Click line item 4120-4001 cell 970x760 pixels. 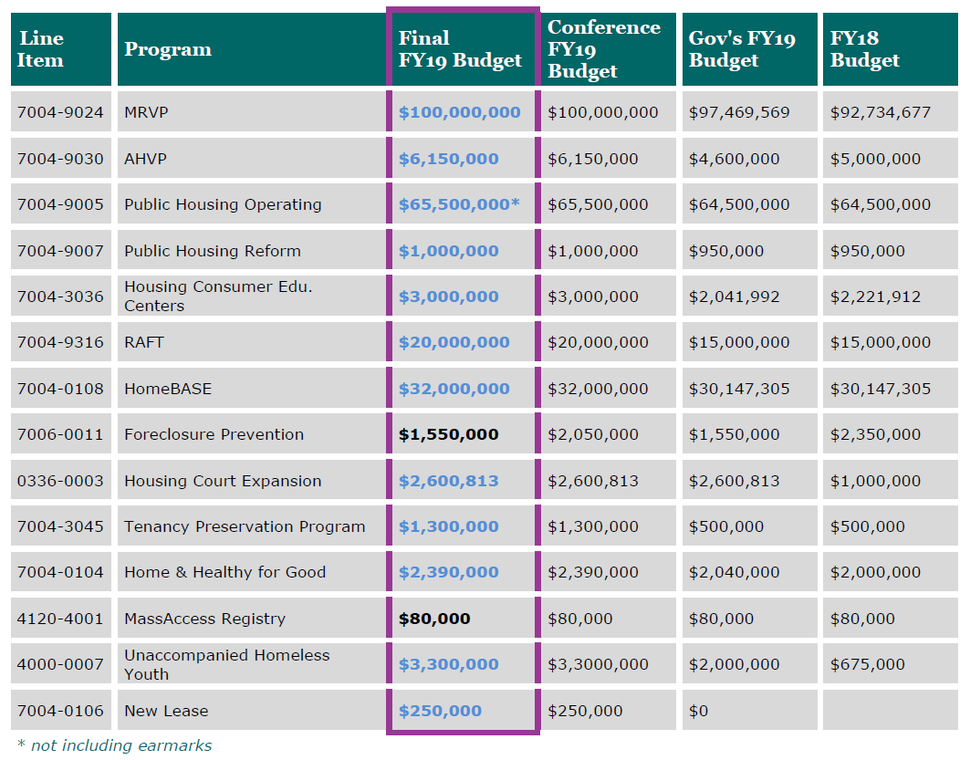pos(60,619)
